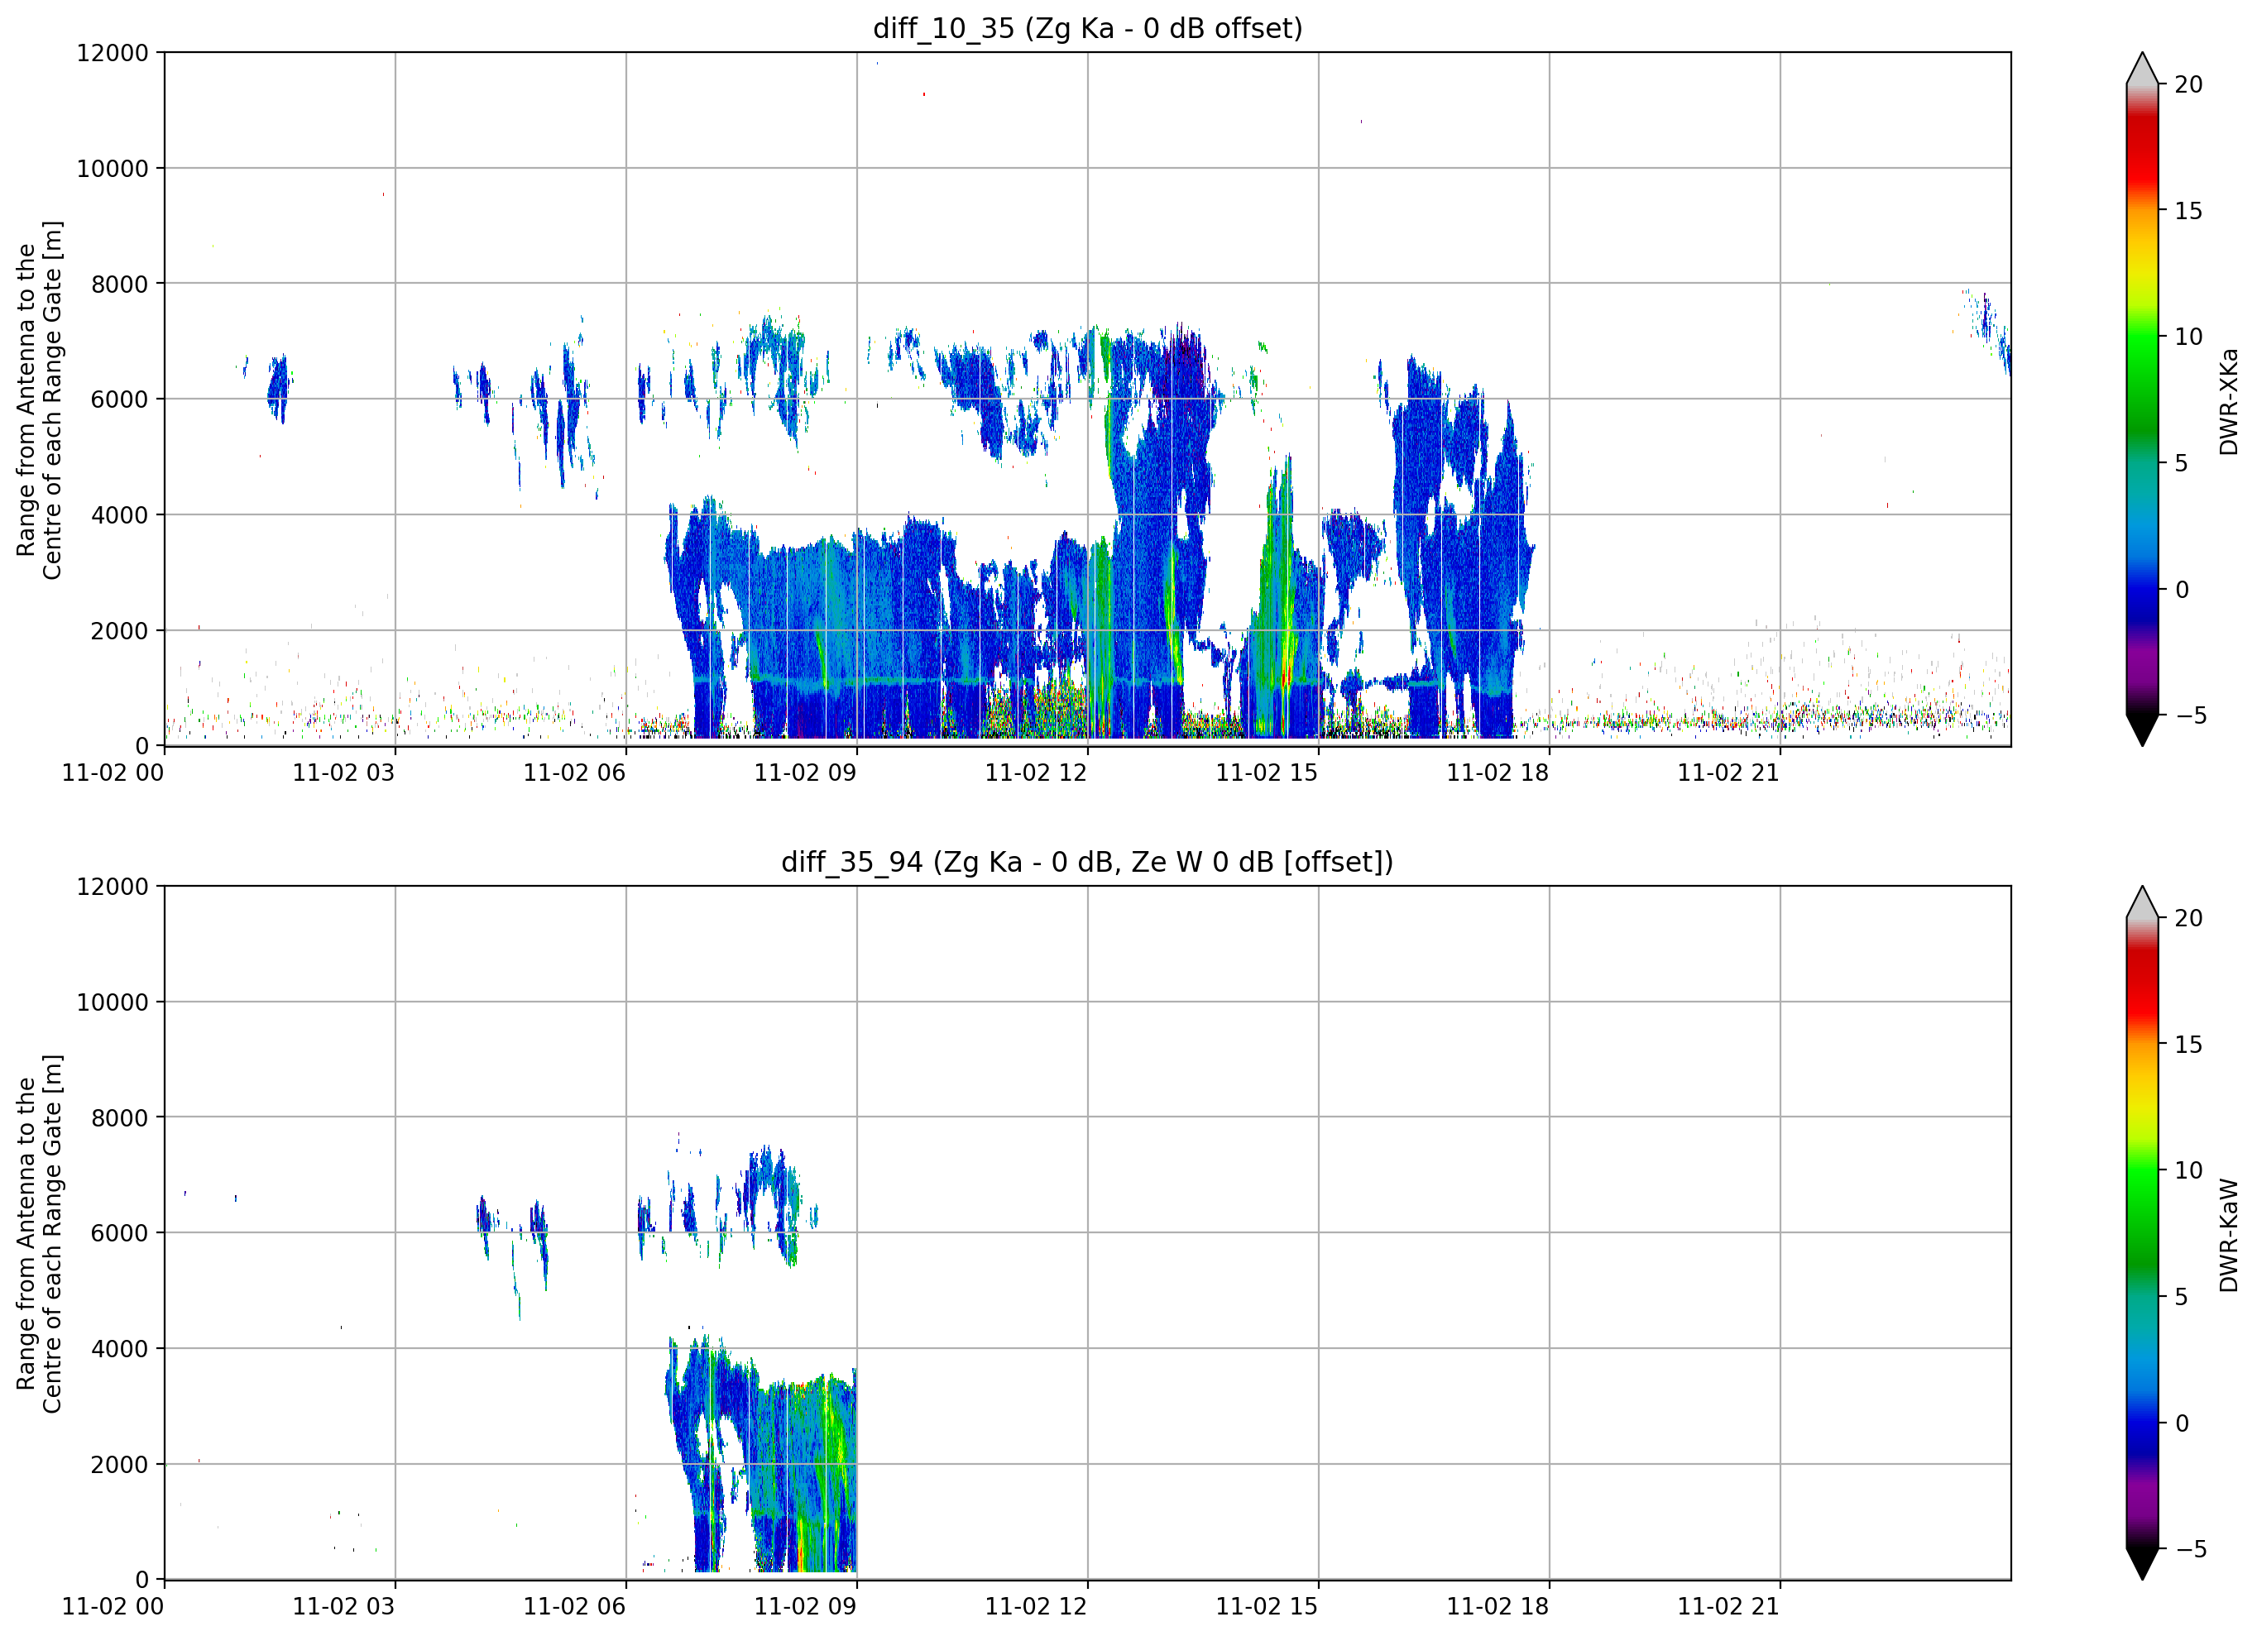Click '11-02 09' x-tick under diff_35_94 plot
This screenshot has width=2257, height=1636.
[805, 1607]
